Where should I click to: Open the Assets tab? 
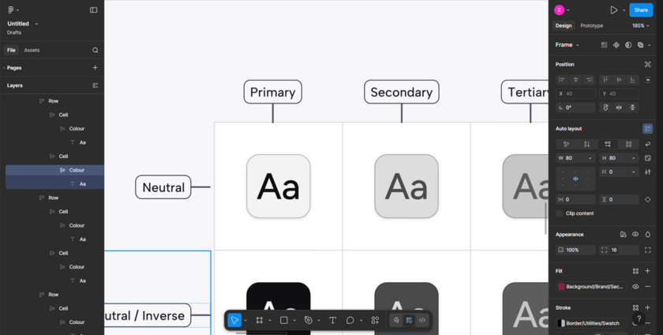tap(32, 50)
